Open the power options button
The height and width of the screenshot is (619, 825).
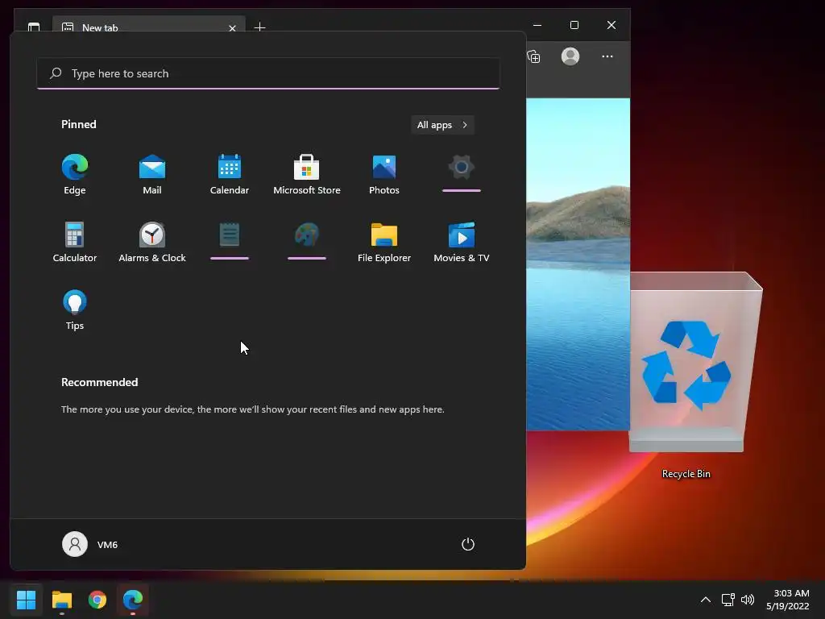tap(468, 544)
